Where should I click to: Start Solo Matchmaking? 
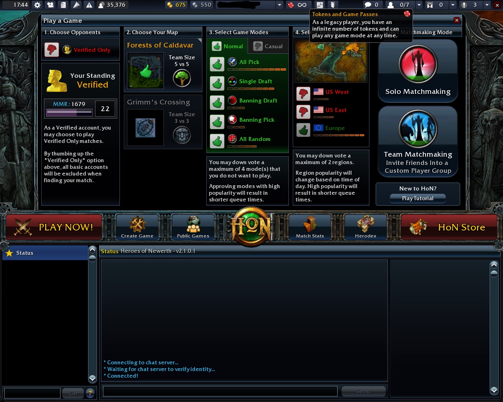[418, 71]
